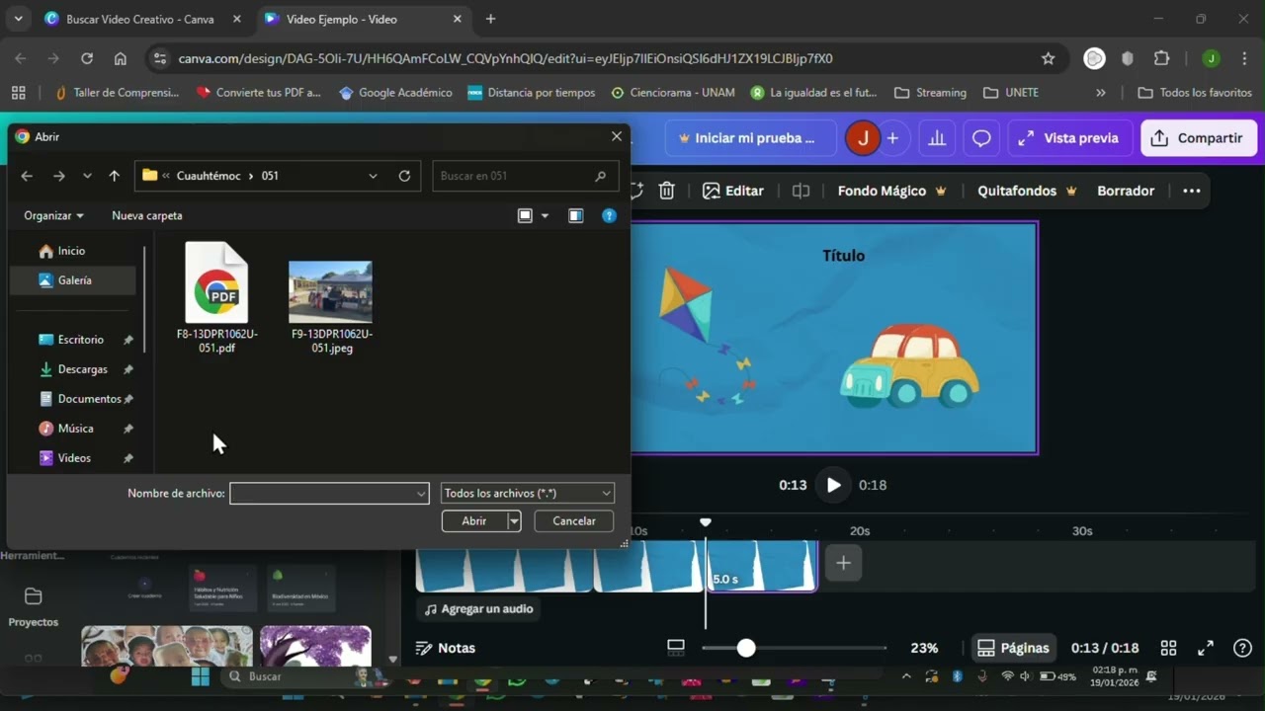Open the view mode options dropdown

(545, 215)
